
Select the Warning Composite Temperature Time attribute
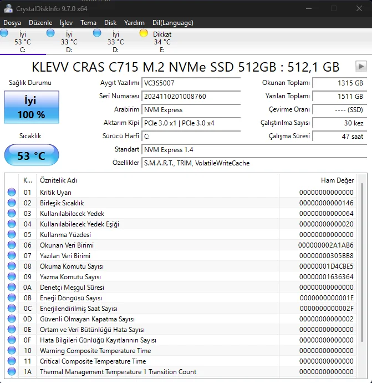coord(95,350)
